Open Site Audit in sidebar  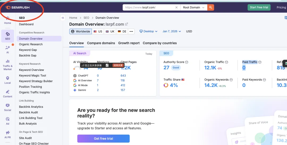pyautogui.click(x=26, y=138)
